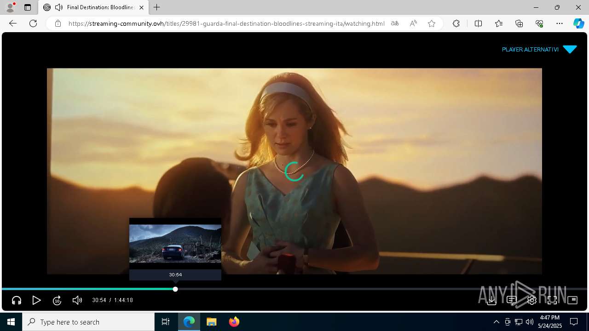
Task: Activate Read aloud icon
Action: click(x=413, y=23)
